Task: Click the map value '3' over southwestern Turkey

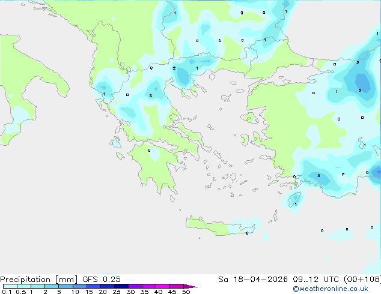Action: (x=319, y=175)
